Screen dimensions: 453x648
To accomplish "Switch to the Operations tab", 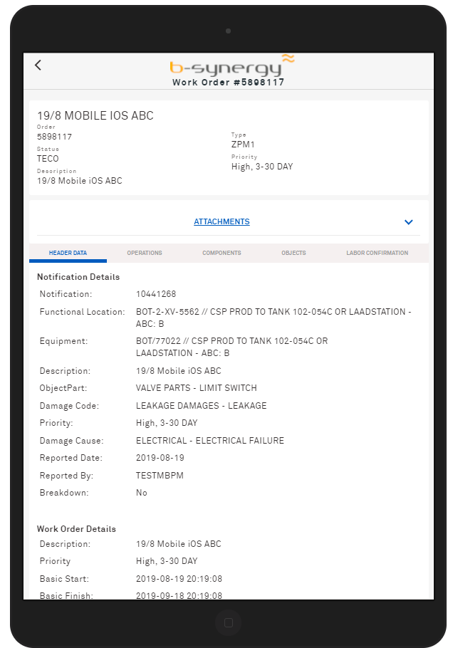I will (145, 253).
